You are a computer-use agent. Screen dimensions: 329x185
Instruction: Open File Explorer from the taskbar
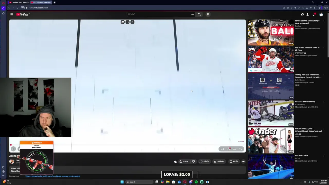pyautogui.click(x=168, y=182)
